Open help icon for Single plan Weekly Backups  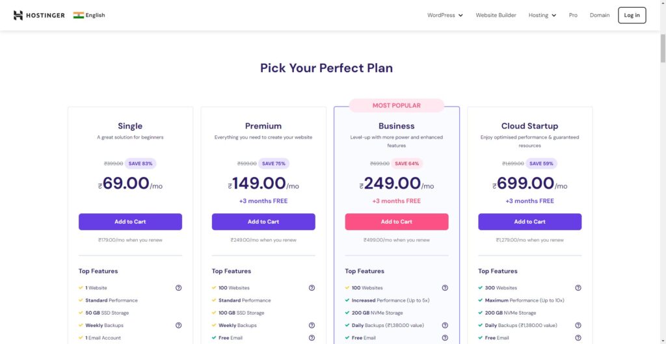[178, 325]
